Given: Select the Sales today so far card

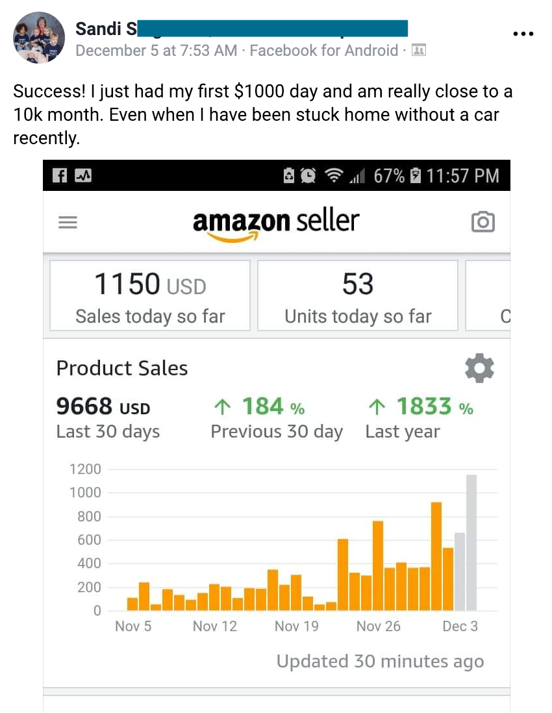Looking at the screenshot, I should pos(150,295).
